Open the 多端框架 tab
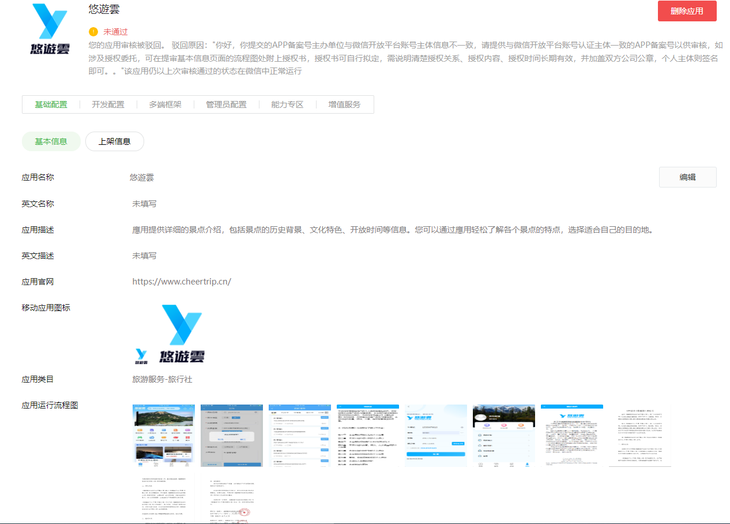 pyautogui.click(x=165, y=104)
